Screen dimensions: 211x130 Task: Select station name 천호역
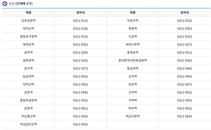[x=133, y=84]
